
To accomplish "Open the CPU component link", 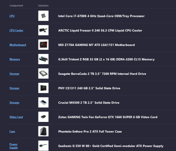I will [x=12, y=16].
